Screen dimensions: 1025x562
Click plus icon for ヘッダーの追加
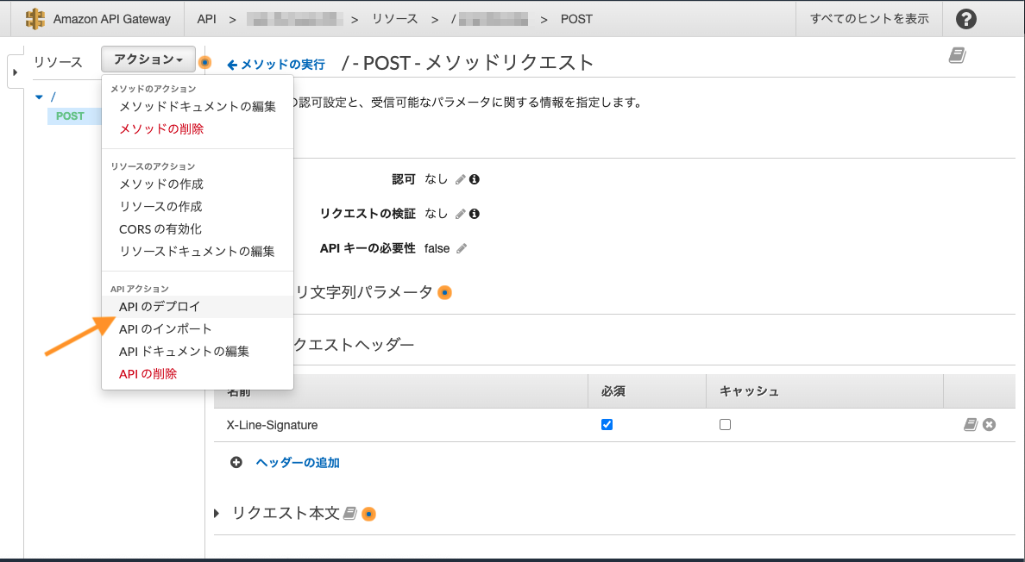pyautogui.click(x=236, y=462)
